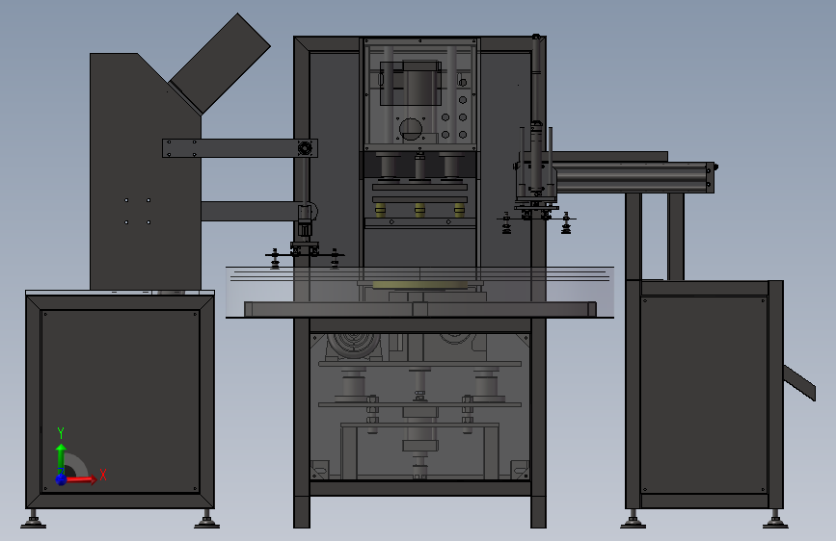Click the red "X" axis label
The image size is (836, 541).
coord(103,475)
